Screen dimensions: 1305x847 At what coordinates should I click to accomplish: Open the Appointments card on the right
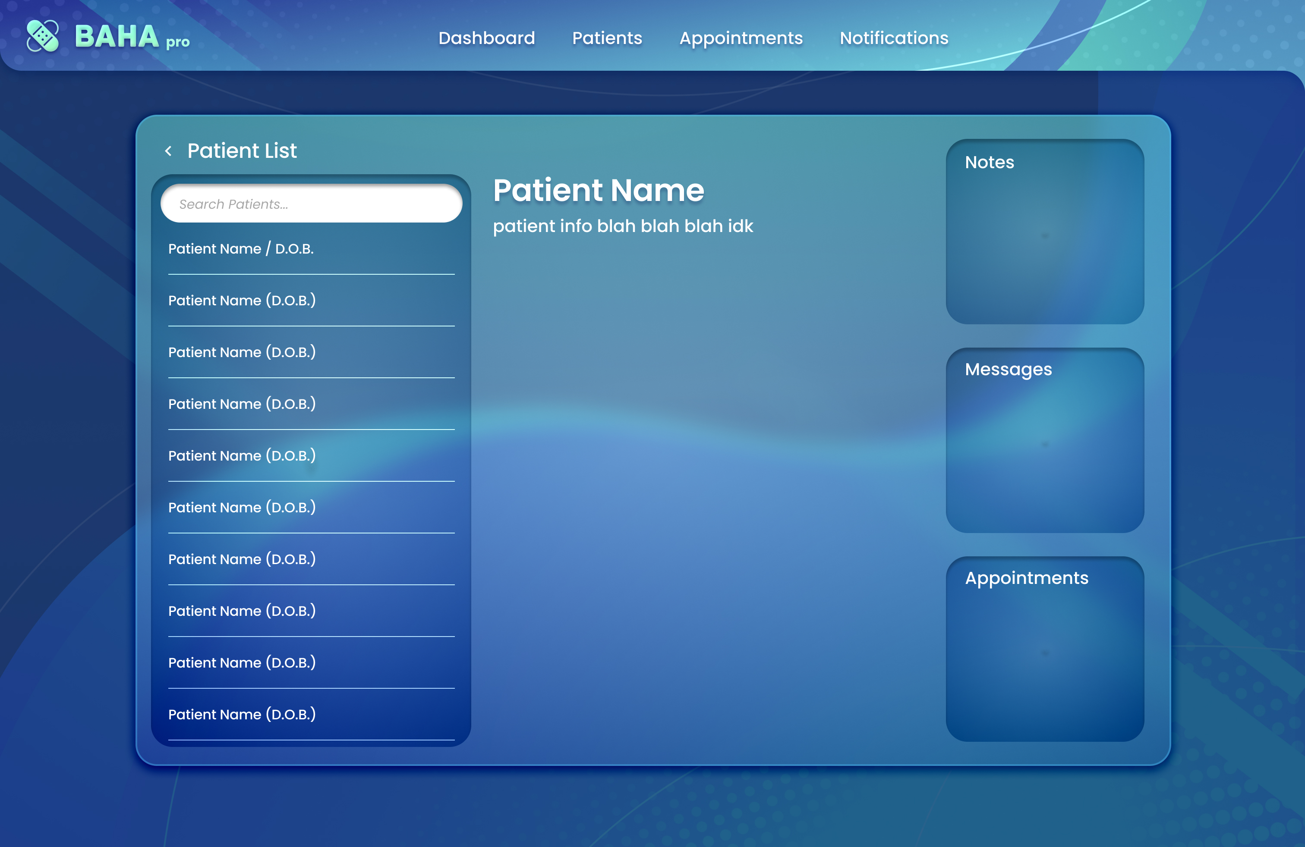click(1044, 649)
